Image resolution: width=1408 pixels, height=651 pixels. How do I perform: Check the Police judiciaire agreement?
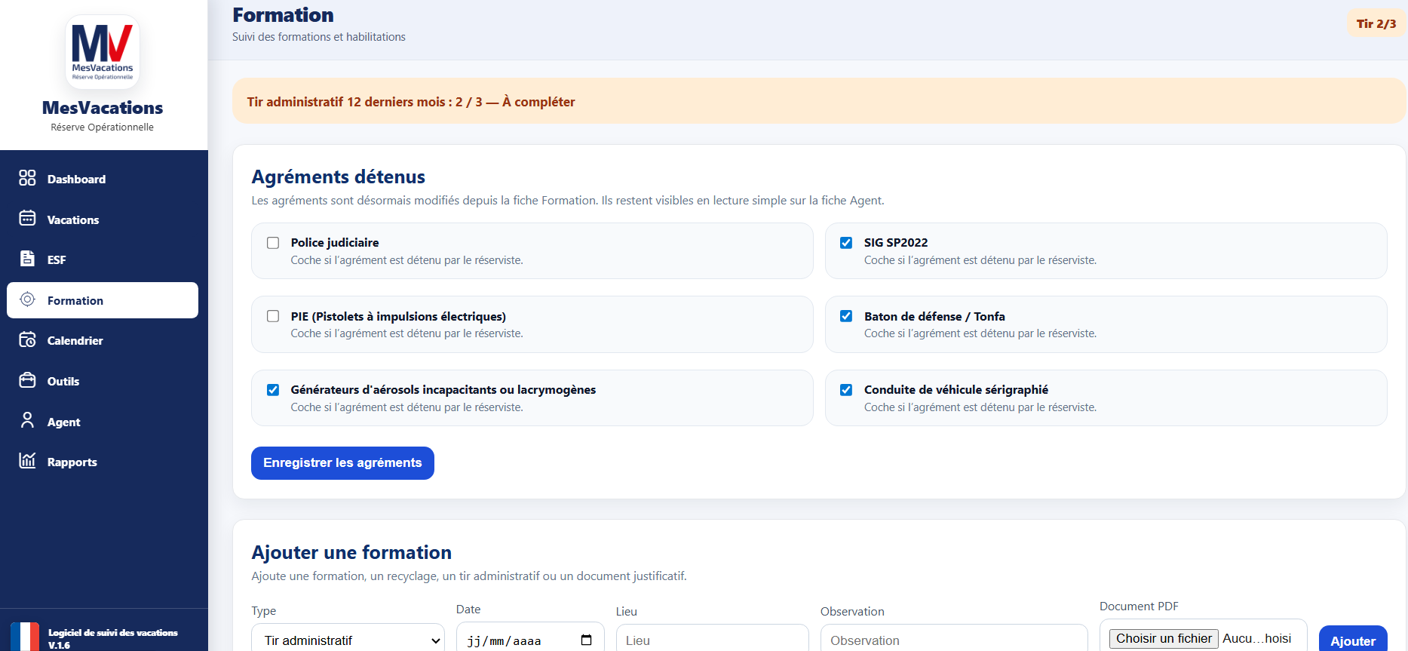click(x=273, y=243)
